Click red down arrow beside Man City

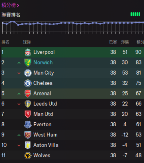click(19, 73)
